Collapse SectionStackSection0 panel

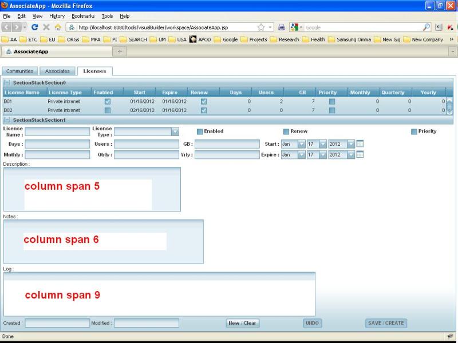7,83
